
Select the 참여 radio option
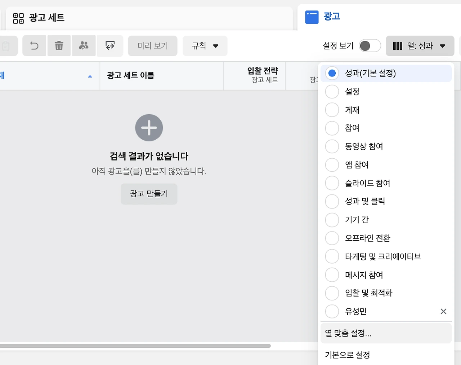pyautogui.click(x=332, y=128)
